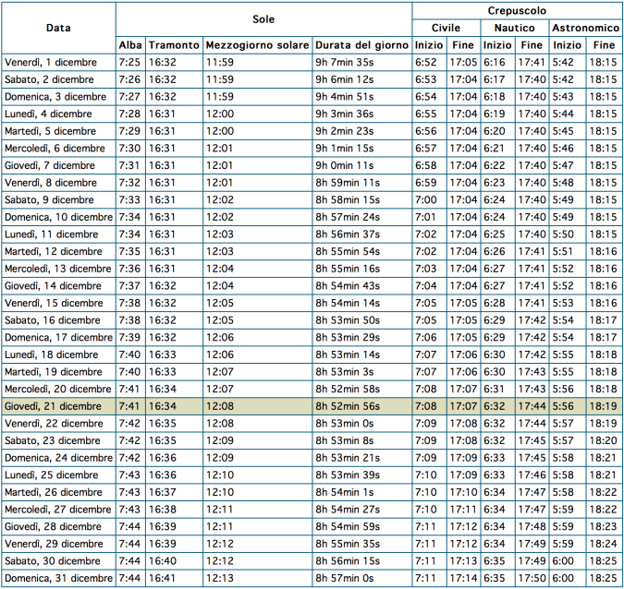The height and width of the screenshot is (589, 624).
Task: Click the 'Data' header cell
Action: point(59,29)
